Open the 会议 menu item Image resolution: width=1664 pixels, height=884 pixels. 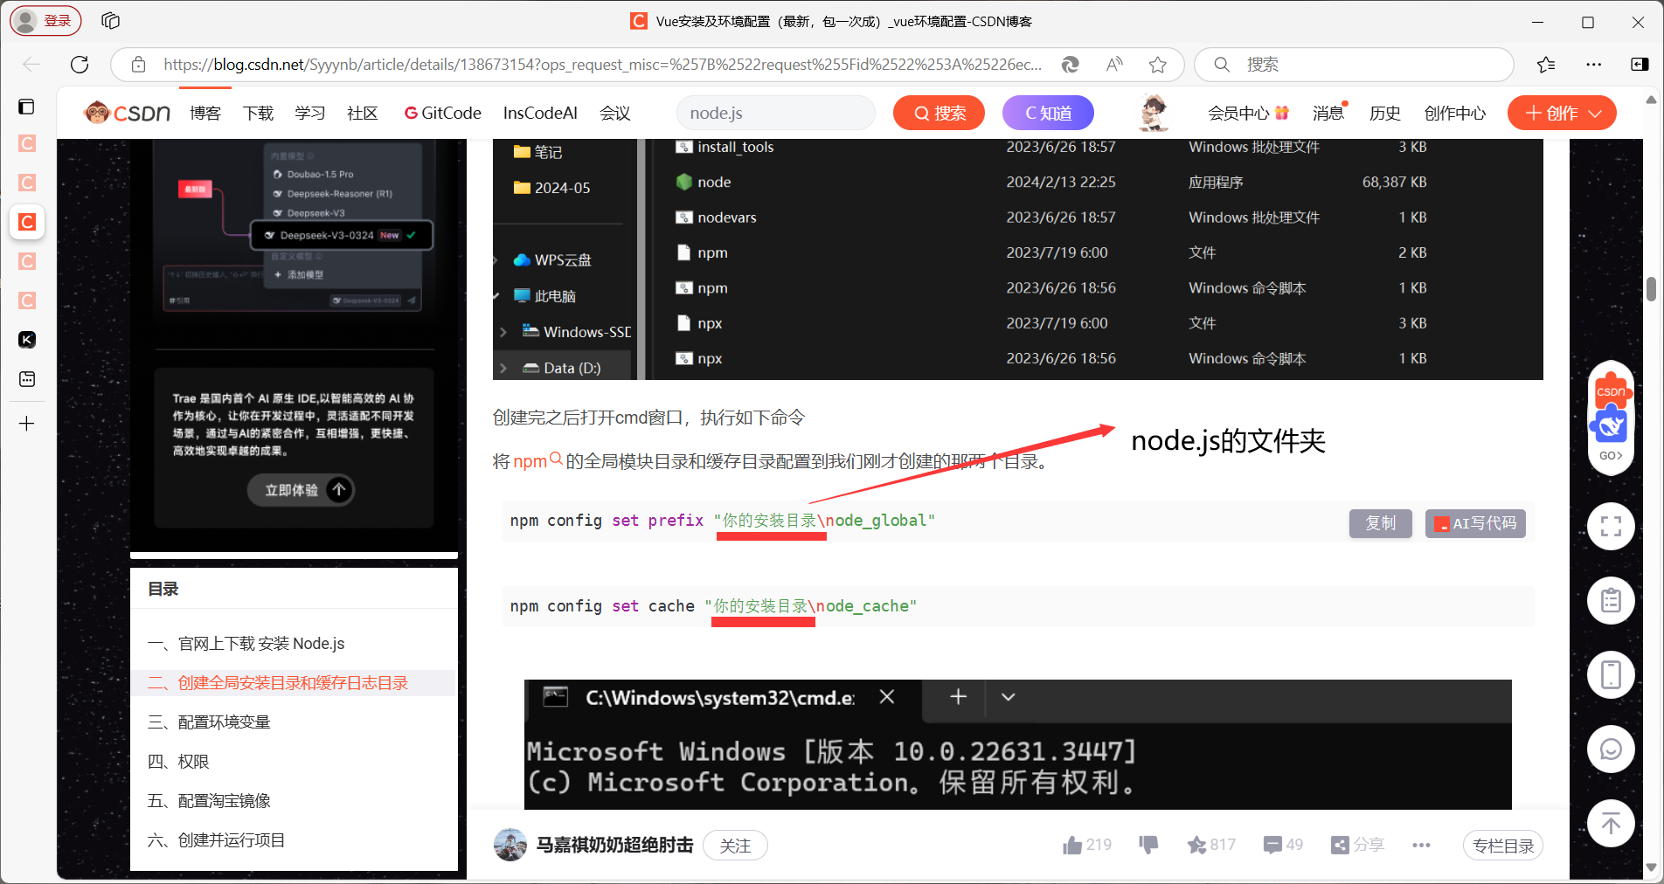615,113
